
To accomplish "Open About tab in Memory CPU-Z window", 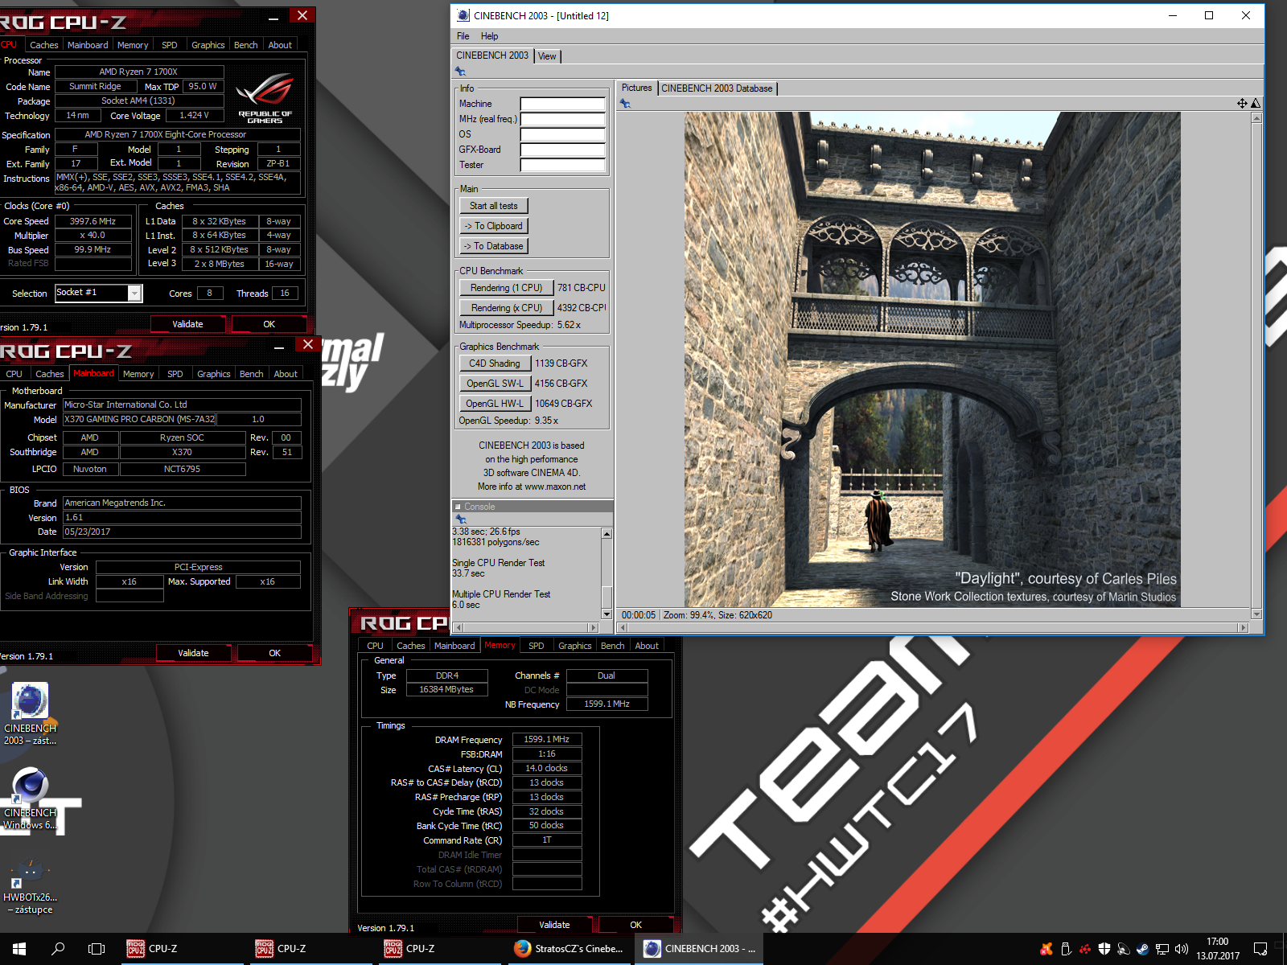I will [x=647, y=646].
